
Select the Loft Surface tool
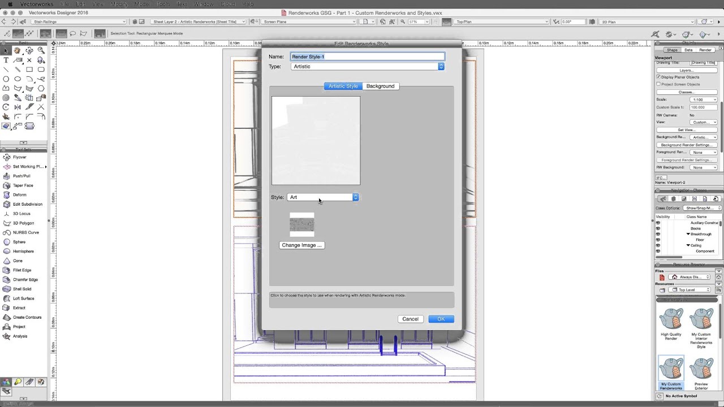click(x=23, y=298)
